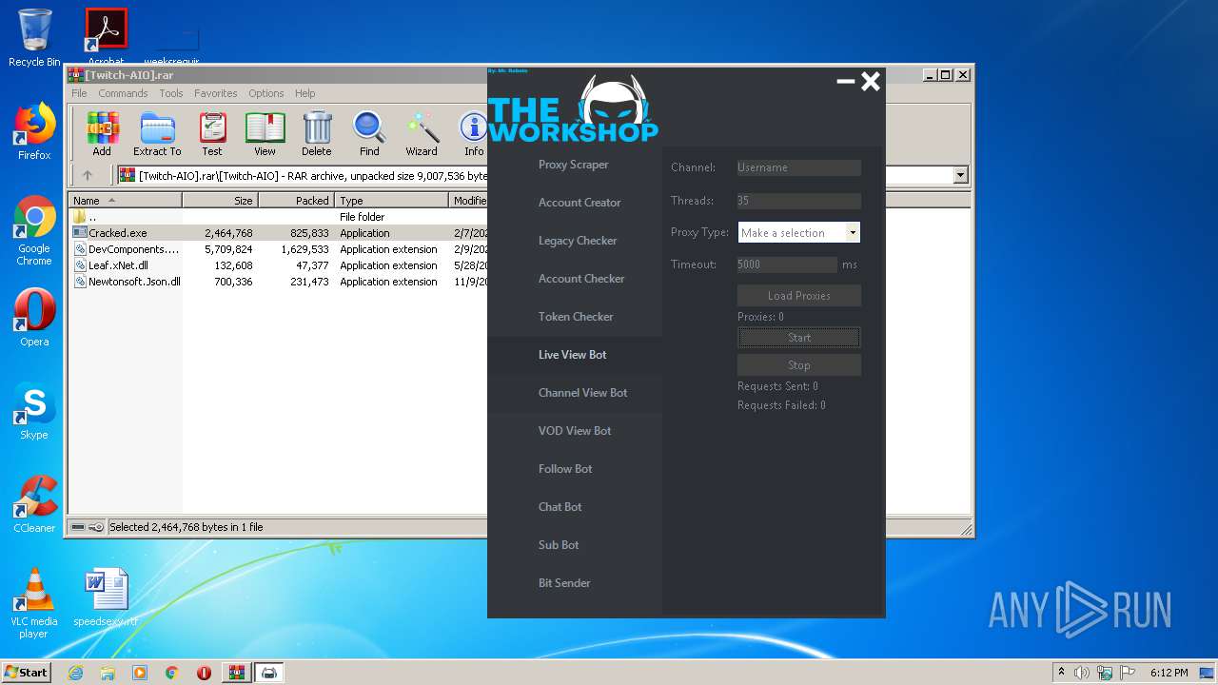Expand the WinRAR address bar dropdown
Viewport: 1218px width, 685px height.
pos(960,175)
